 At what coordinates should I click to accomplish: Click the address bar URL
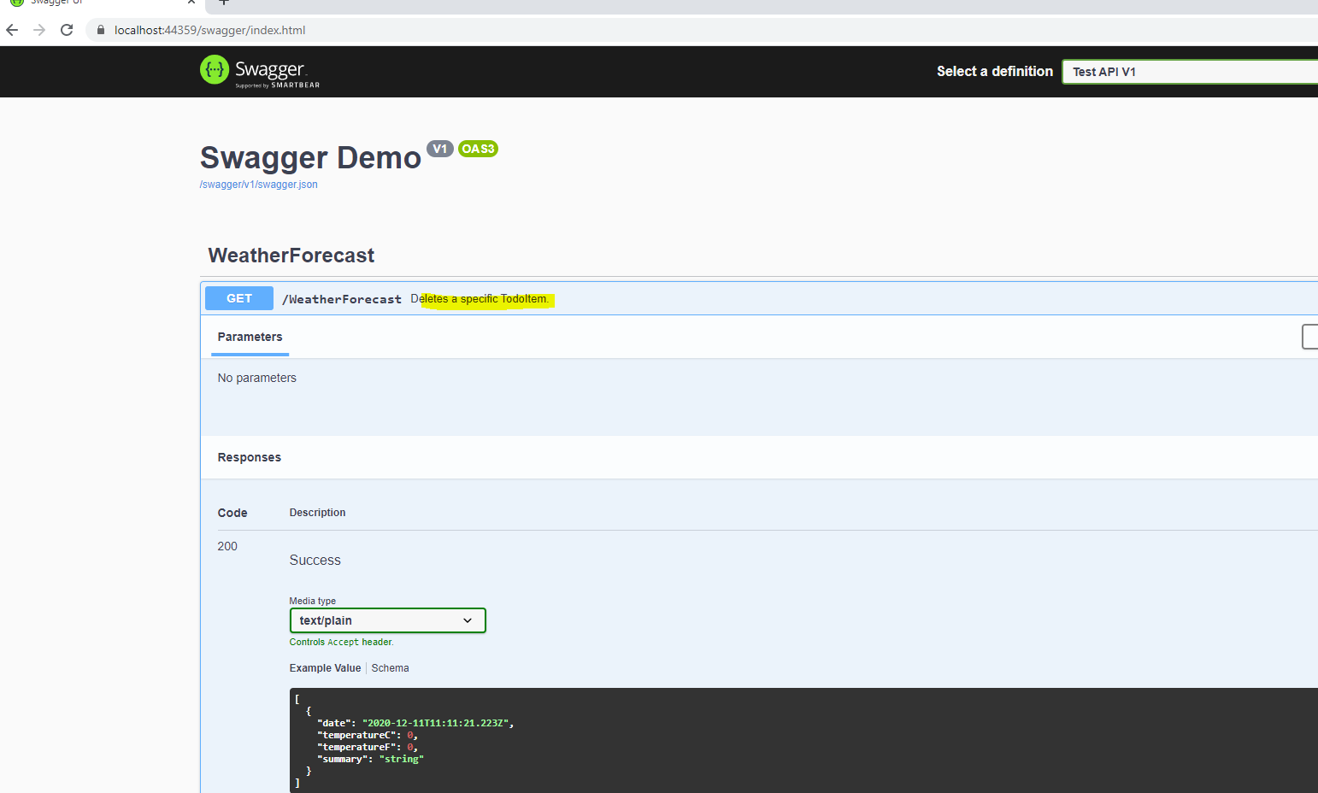click(209, 30)
